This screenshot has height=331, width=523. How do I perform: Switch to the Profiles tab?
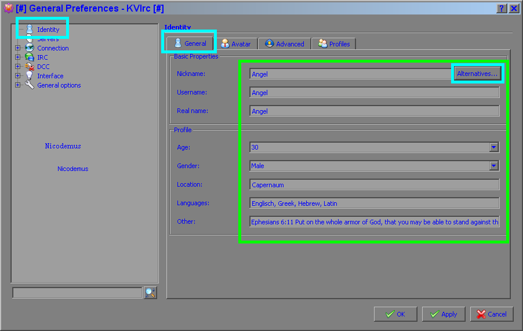click(x=334, y=44)
